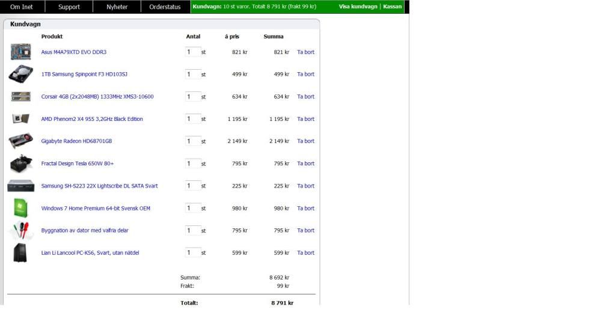Open the Byggnation av dator product link
Screen dimensions: 615x333
(85, 231)
